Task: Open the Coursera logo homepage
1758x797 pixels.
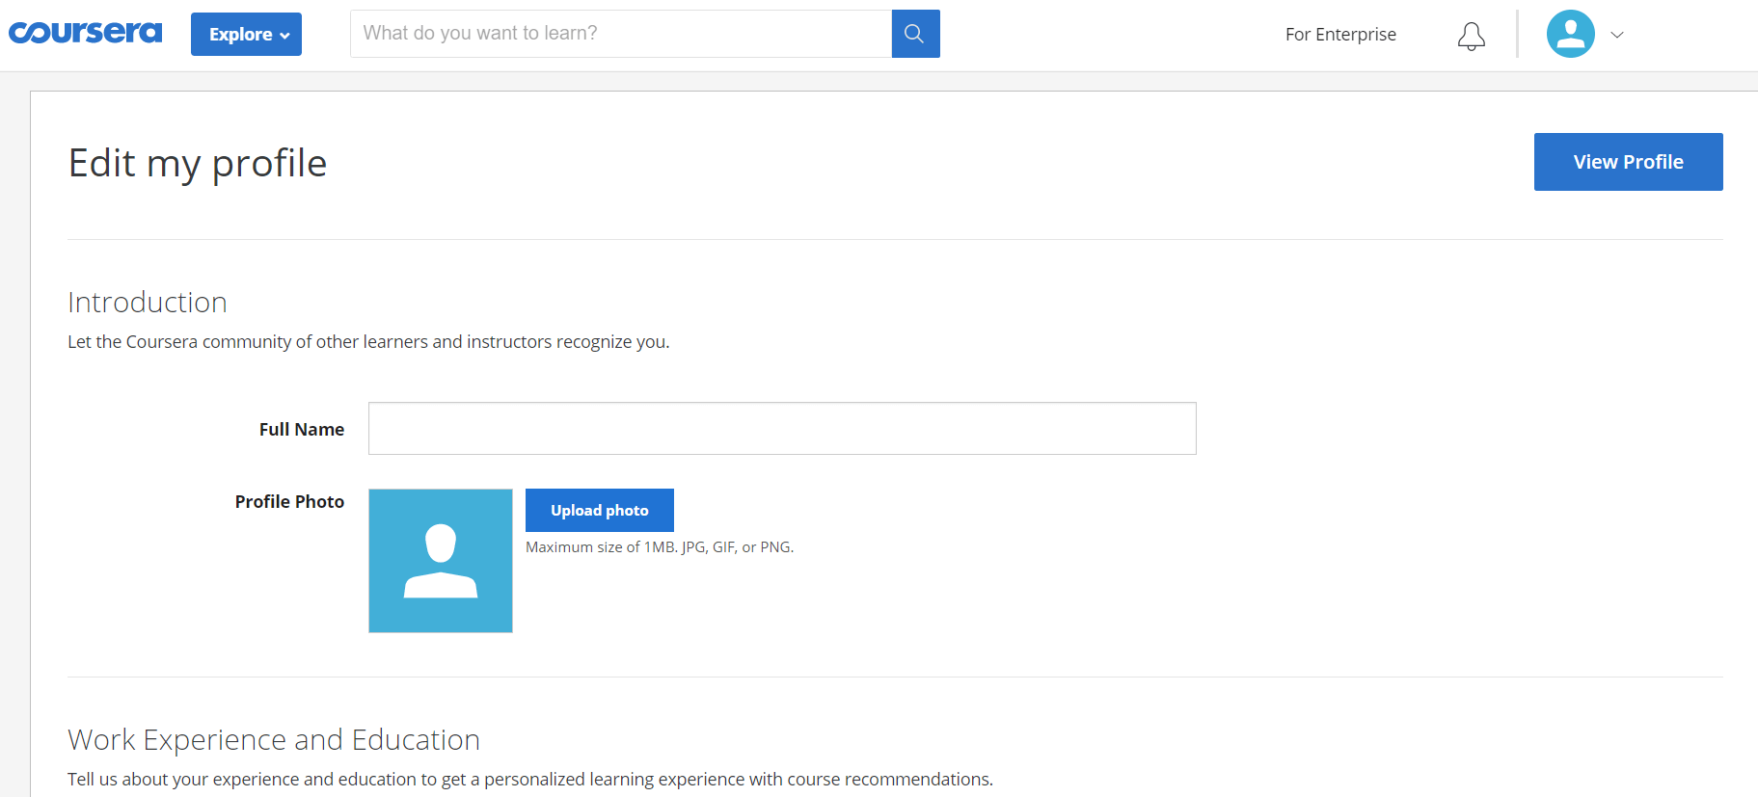Action: tap(85, 33)
